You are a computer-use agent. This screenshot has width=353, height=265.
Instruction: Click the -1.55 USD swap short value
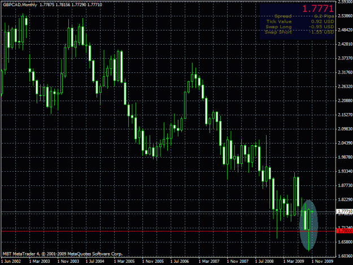pos(321,32)
